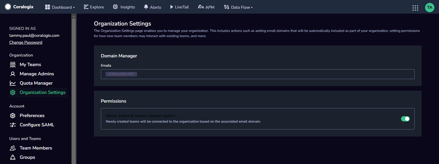Click the Coralogix brand name text

pyautogui.click(x=23, y=7)
